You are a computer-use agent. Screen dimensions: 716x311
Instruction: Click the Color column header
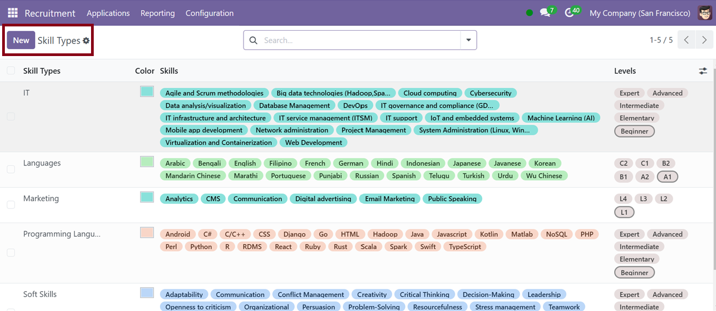coord(145,71)
